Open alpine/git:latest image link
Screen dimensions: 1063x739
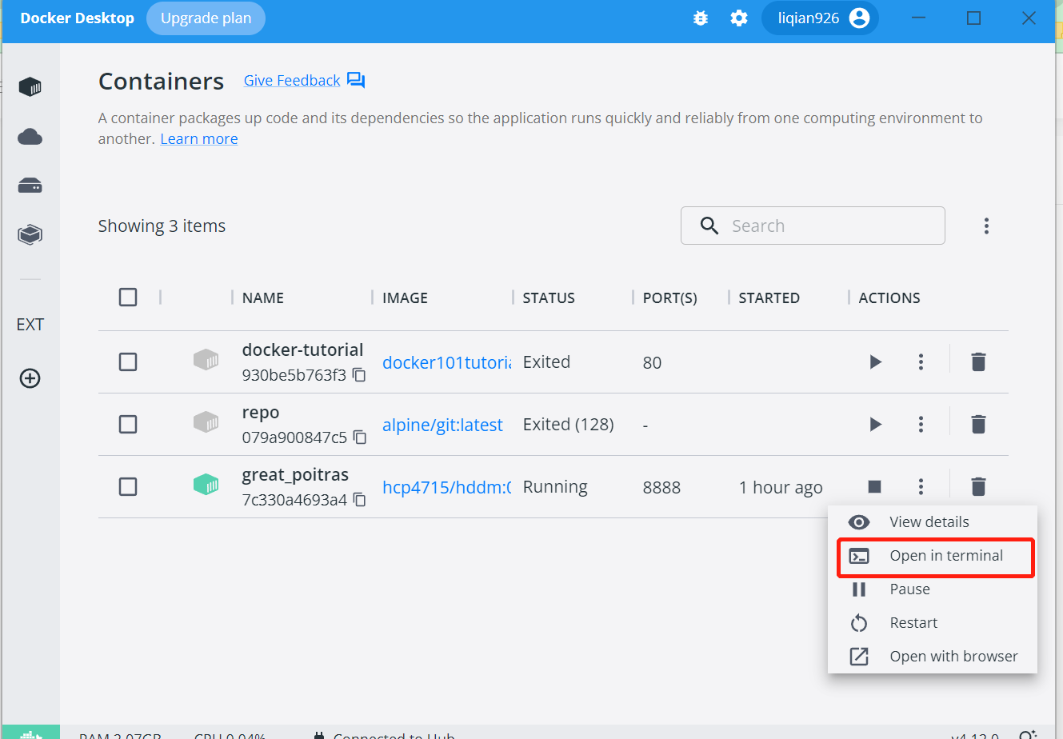[x=442, y=425]
